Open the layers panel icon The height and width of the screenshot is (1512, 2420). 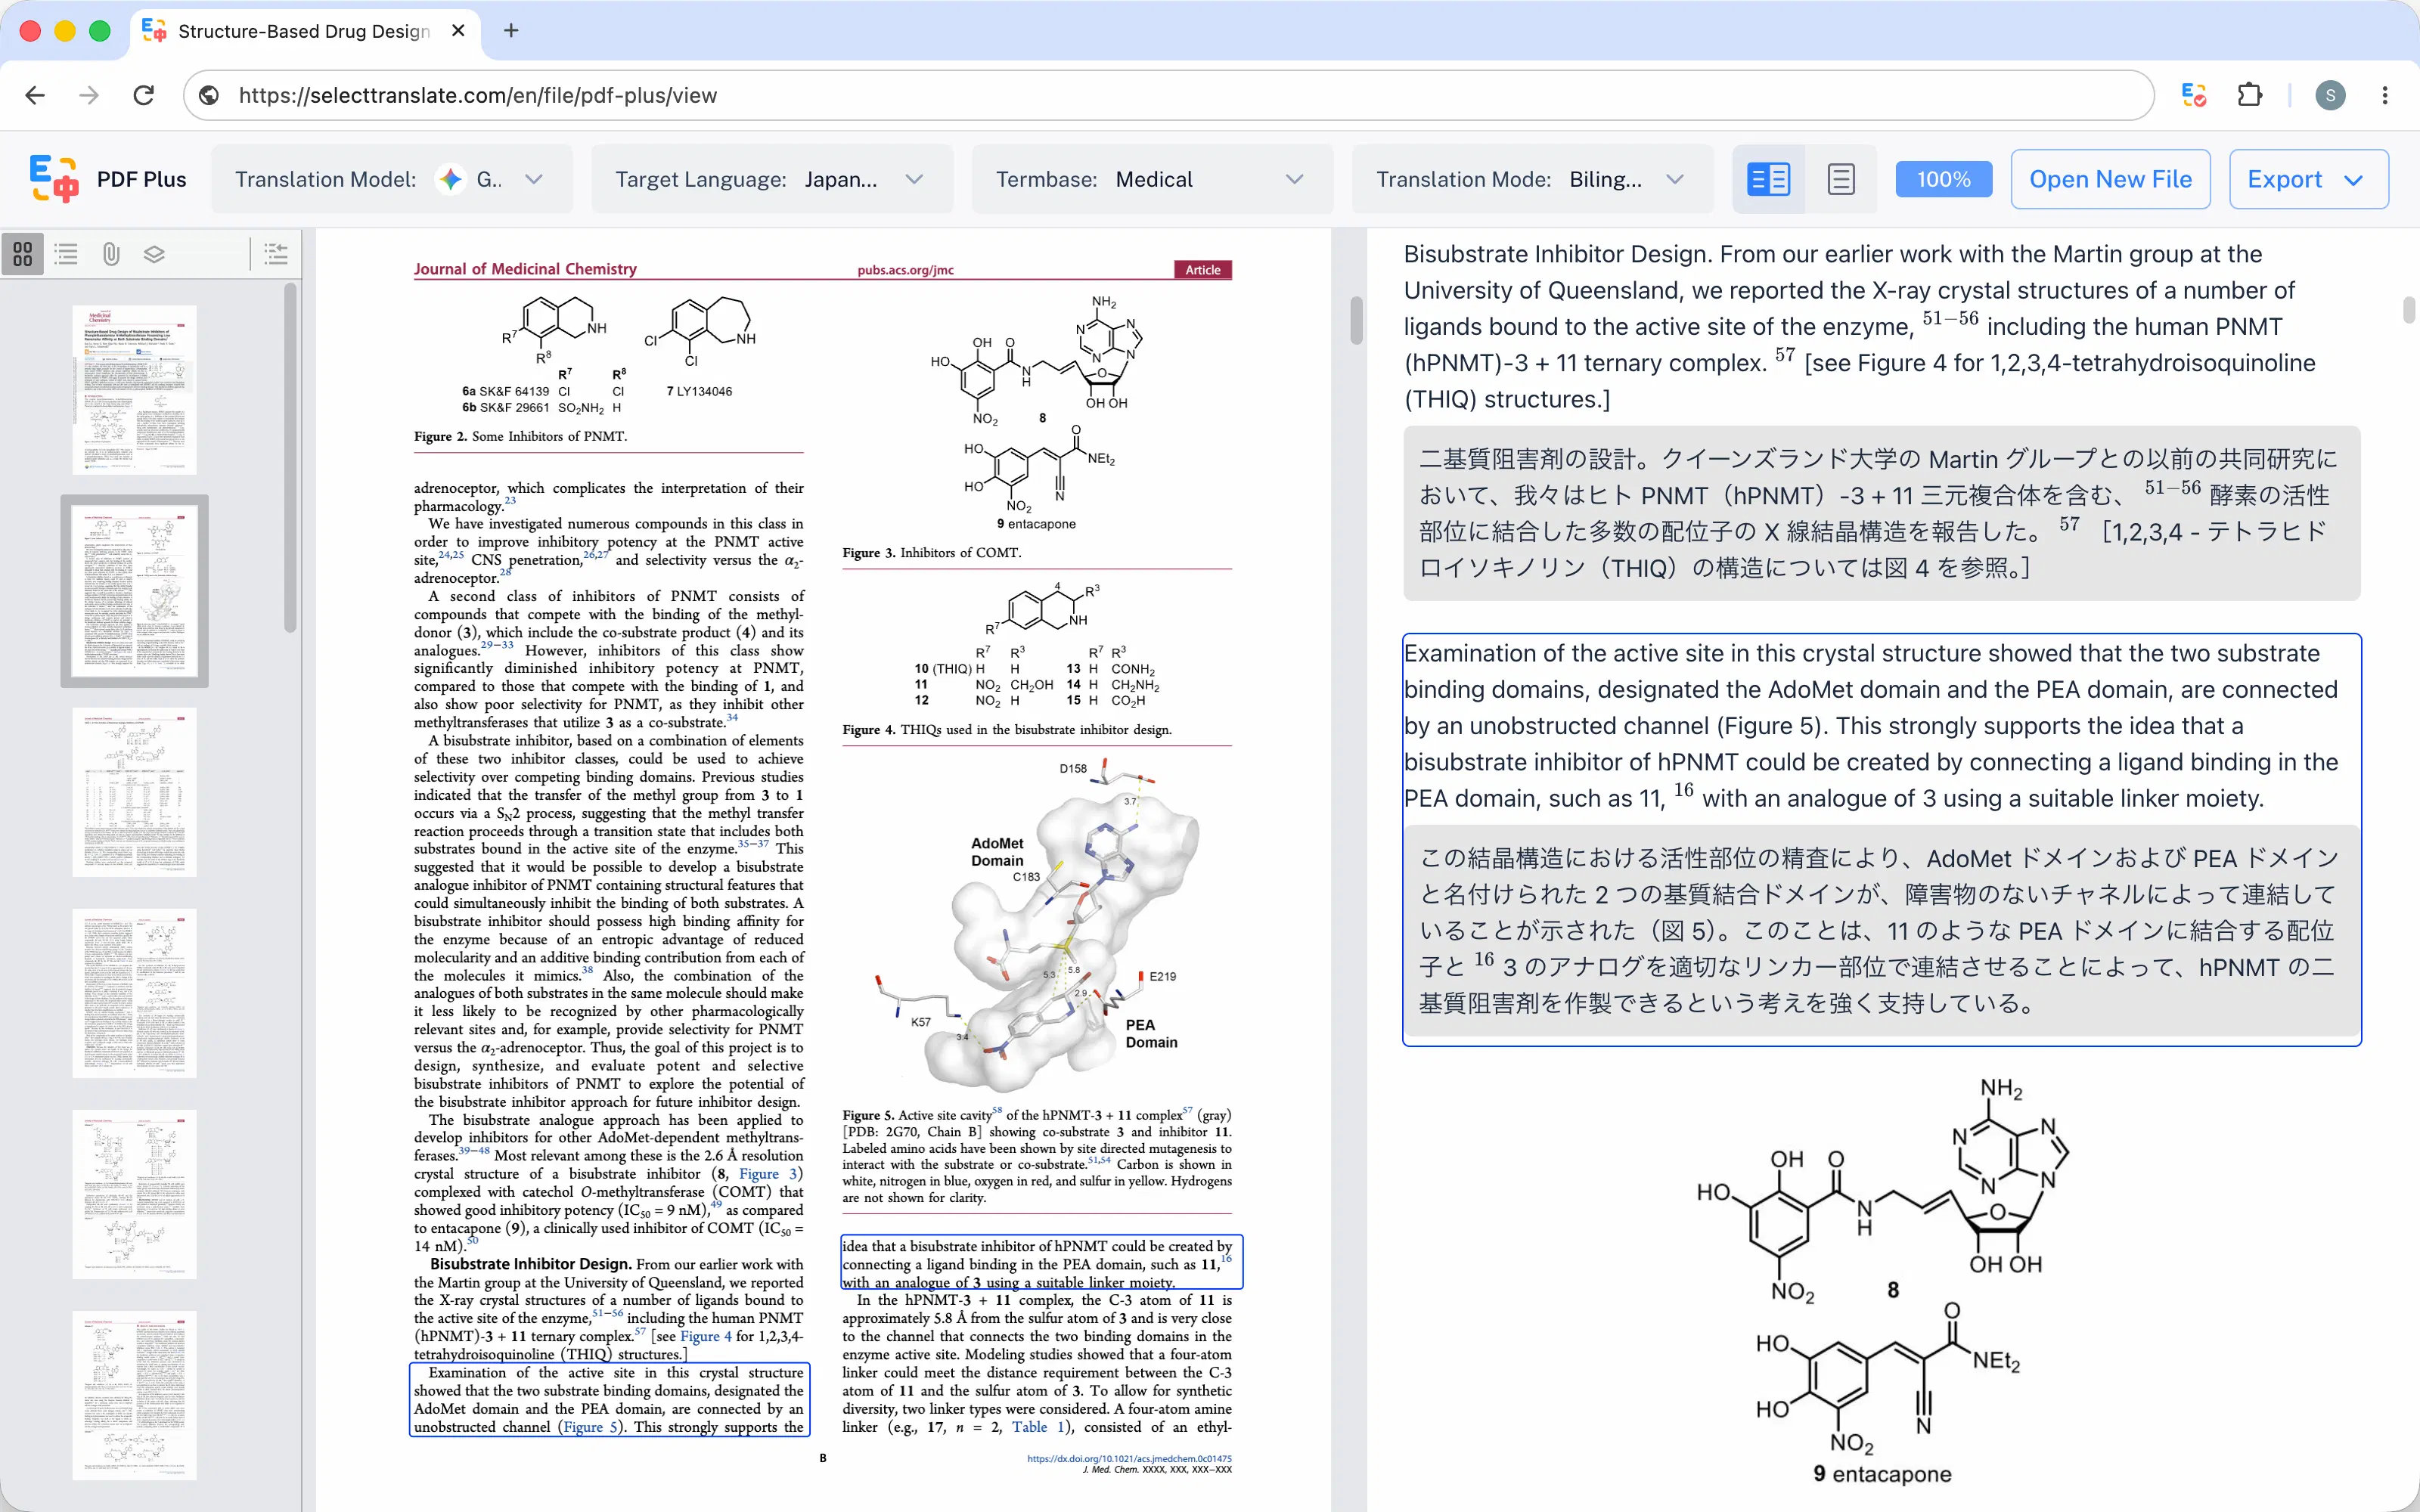(154, 254)
